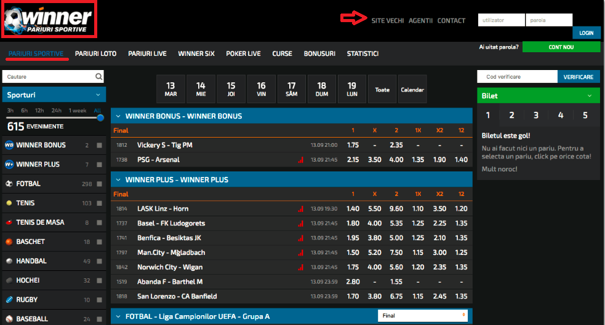Open statistics icon for LASK Linz - Horn

[300, 209]
